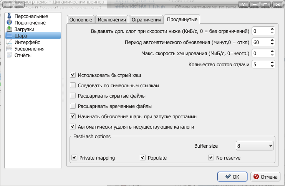Select the Персональные settings icon
The width and height of the screenshot is (285, 186).
click(x=10, y=16)
